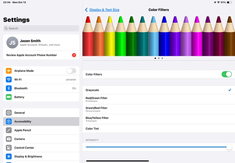Select the Apple Pencil icon
The image size is (235, 163).
tap(9, 130)
